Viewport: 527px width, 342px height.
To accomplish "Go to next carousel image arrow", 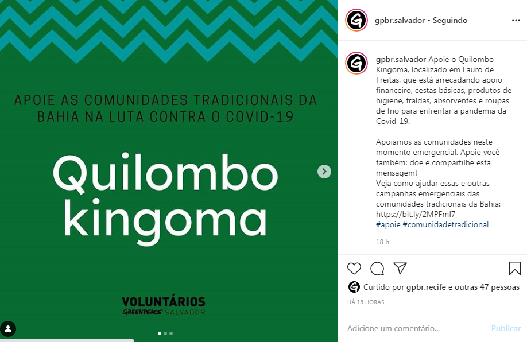I will pyautogui.click(x=324, y=172).
